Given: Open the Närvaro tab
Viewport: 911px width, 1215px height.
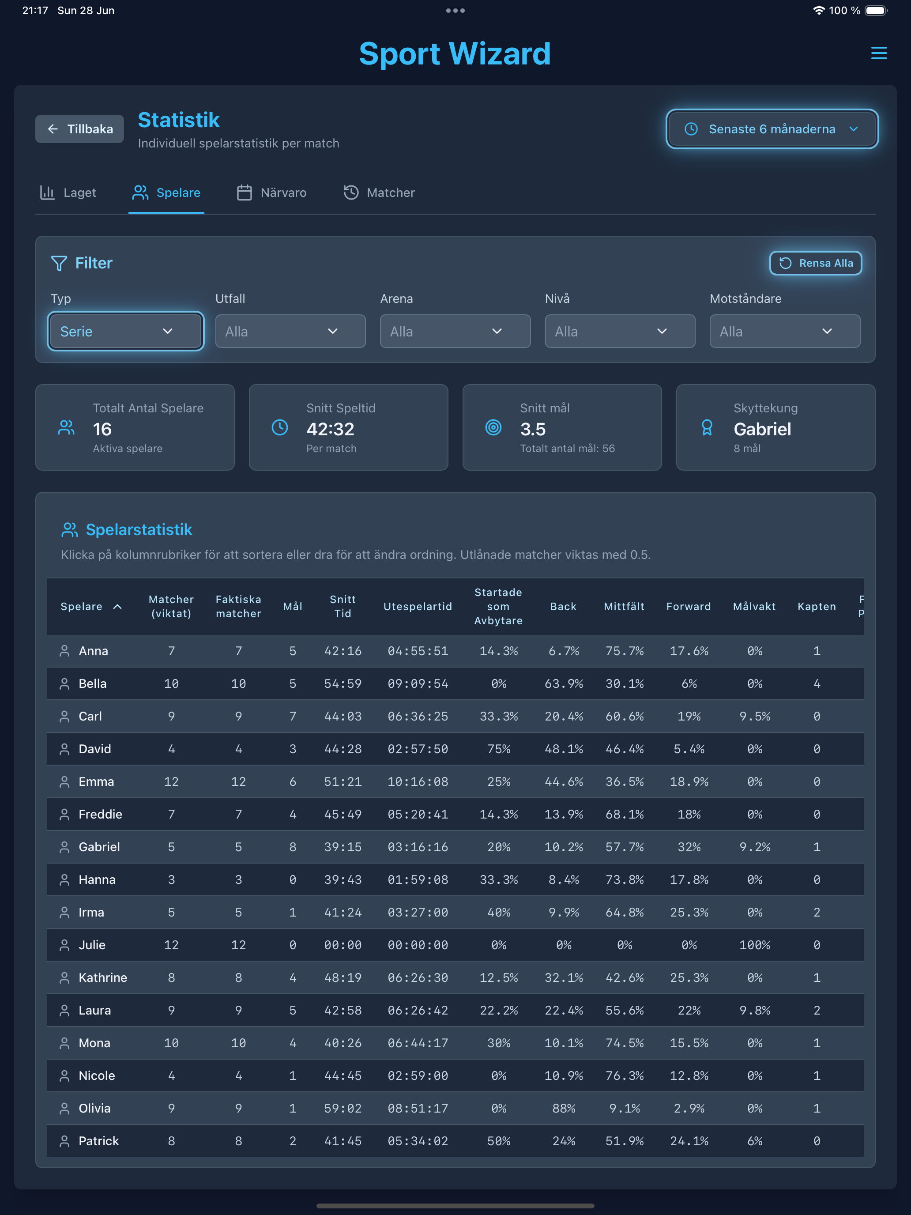Looking at the screenshot, I should 271,193.
